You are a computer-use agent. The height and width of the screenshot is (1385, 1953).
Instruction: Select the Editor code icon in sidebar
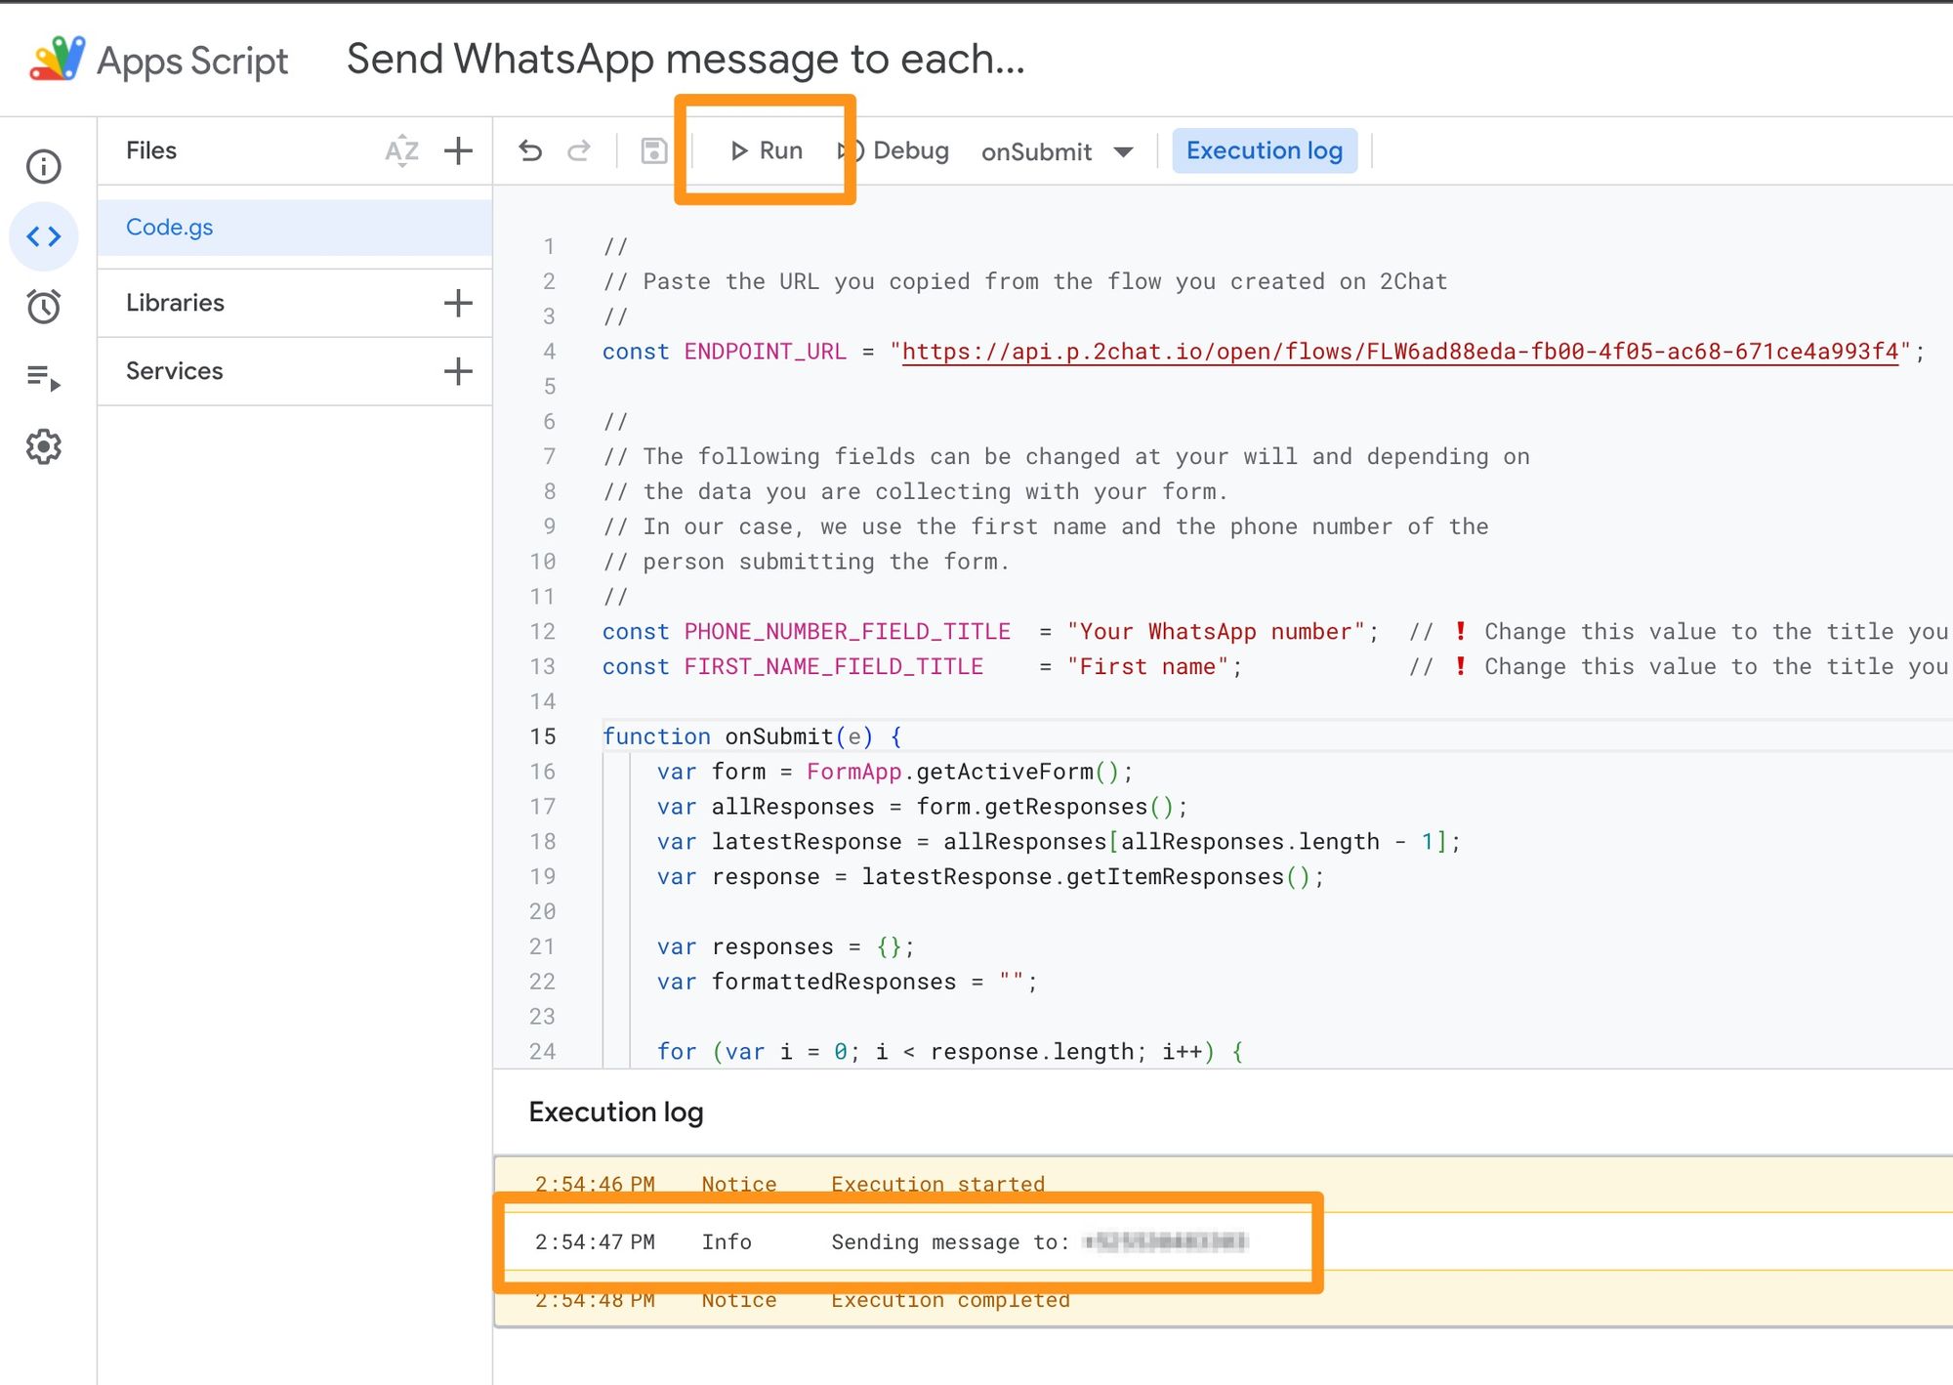point(44,236)
